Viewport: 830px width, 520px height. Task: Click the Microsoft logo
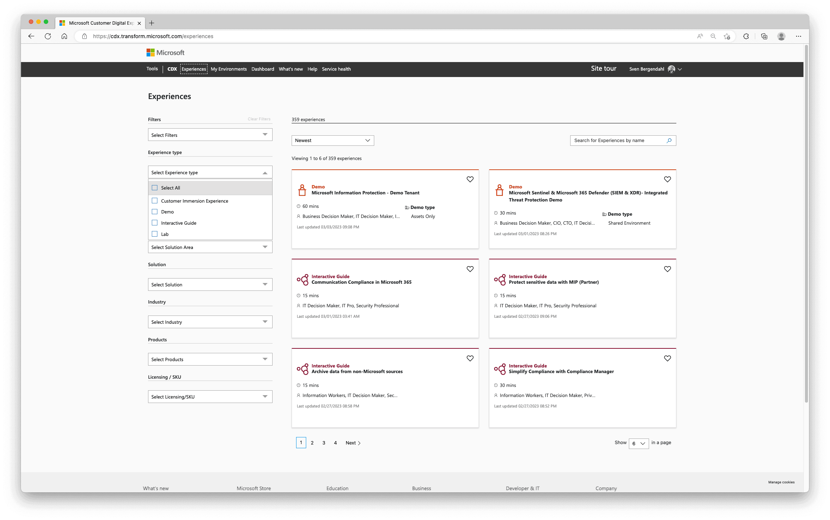pyautogui.click(x=165, y=53)
